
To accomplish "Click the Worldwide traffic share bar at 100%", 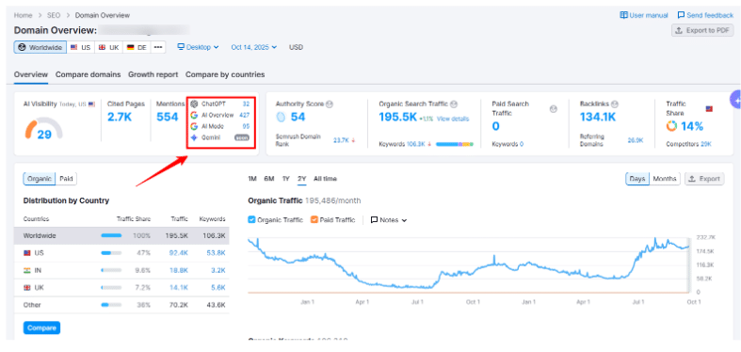I will [x=111, y=235].
